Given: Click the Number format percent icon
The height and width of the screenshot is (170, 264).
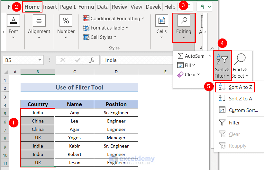Looking at the screenshot, I should pyautogui.click(x=66, y=21).
